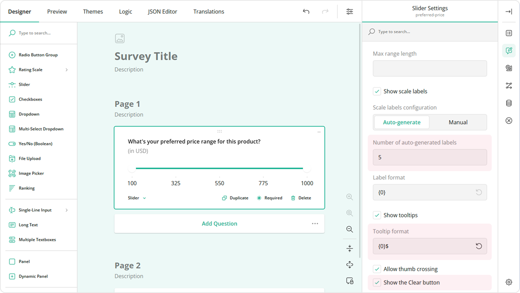Image resolution: width=520 pixels, height=293 pixels.
Task: Reset the Tooltip format value
Action: click(x=479, y=246)
